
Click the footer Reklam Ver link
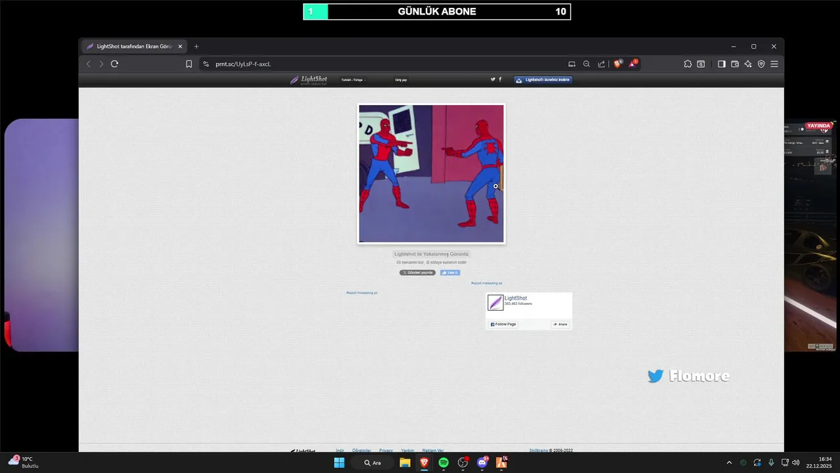(433, 450)
